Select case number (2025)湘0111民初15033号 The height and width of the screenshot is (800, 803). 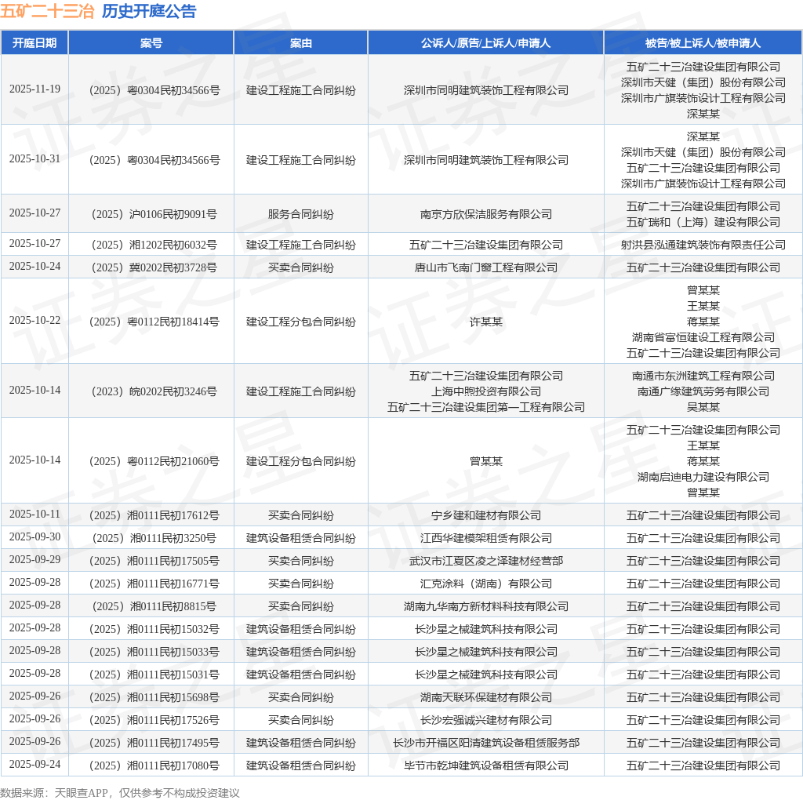154,652
